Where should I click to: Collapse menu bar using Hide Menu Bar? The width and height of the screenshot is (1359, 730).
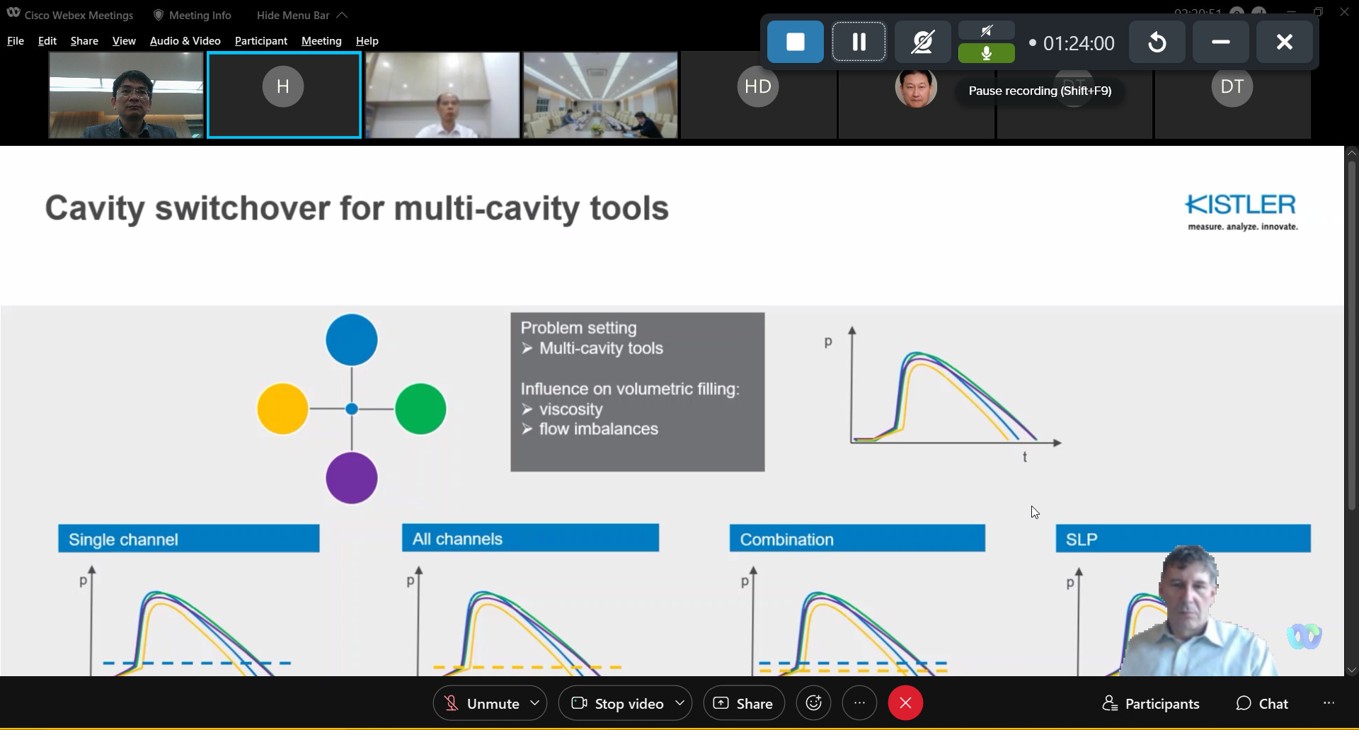coord(302,15)
